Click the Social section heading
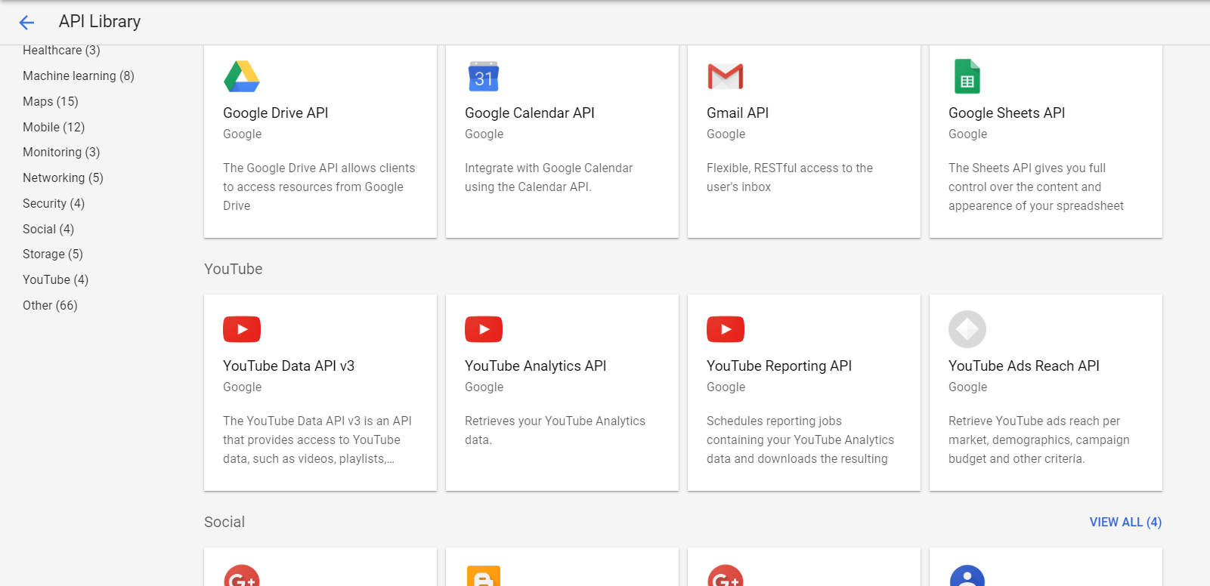Screen dimensions: 1210x586 click(224, 522)
